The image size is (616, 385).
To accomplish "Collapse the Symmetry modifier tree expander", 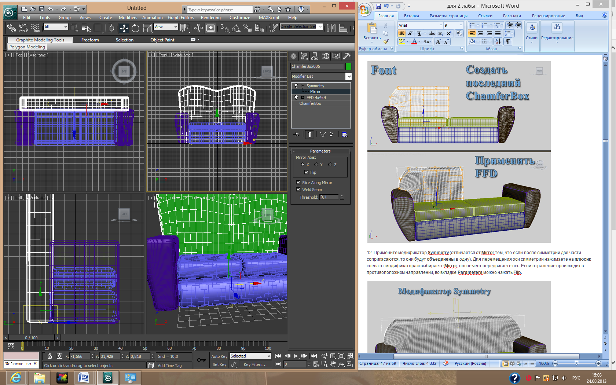I will (303, 86).
